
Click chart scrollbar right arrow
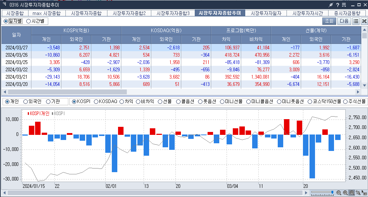tap(306, 193)
